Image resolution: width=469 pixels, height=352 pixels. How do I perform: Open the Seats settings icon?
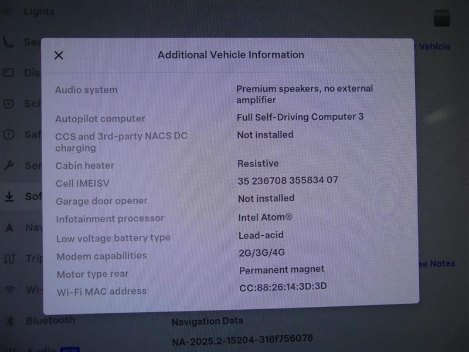(8, 42)
